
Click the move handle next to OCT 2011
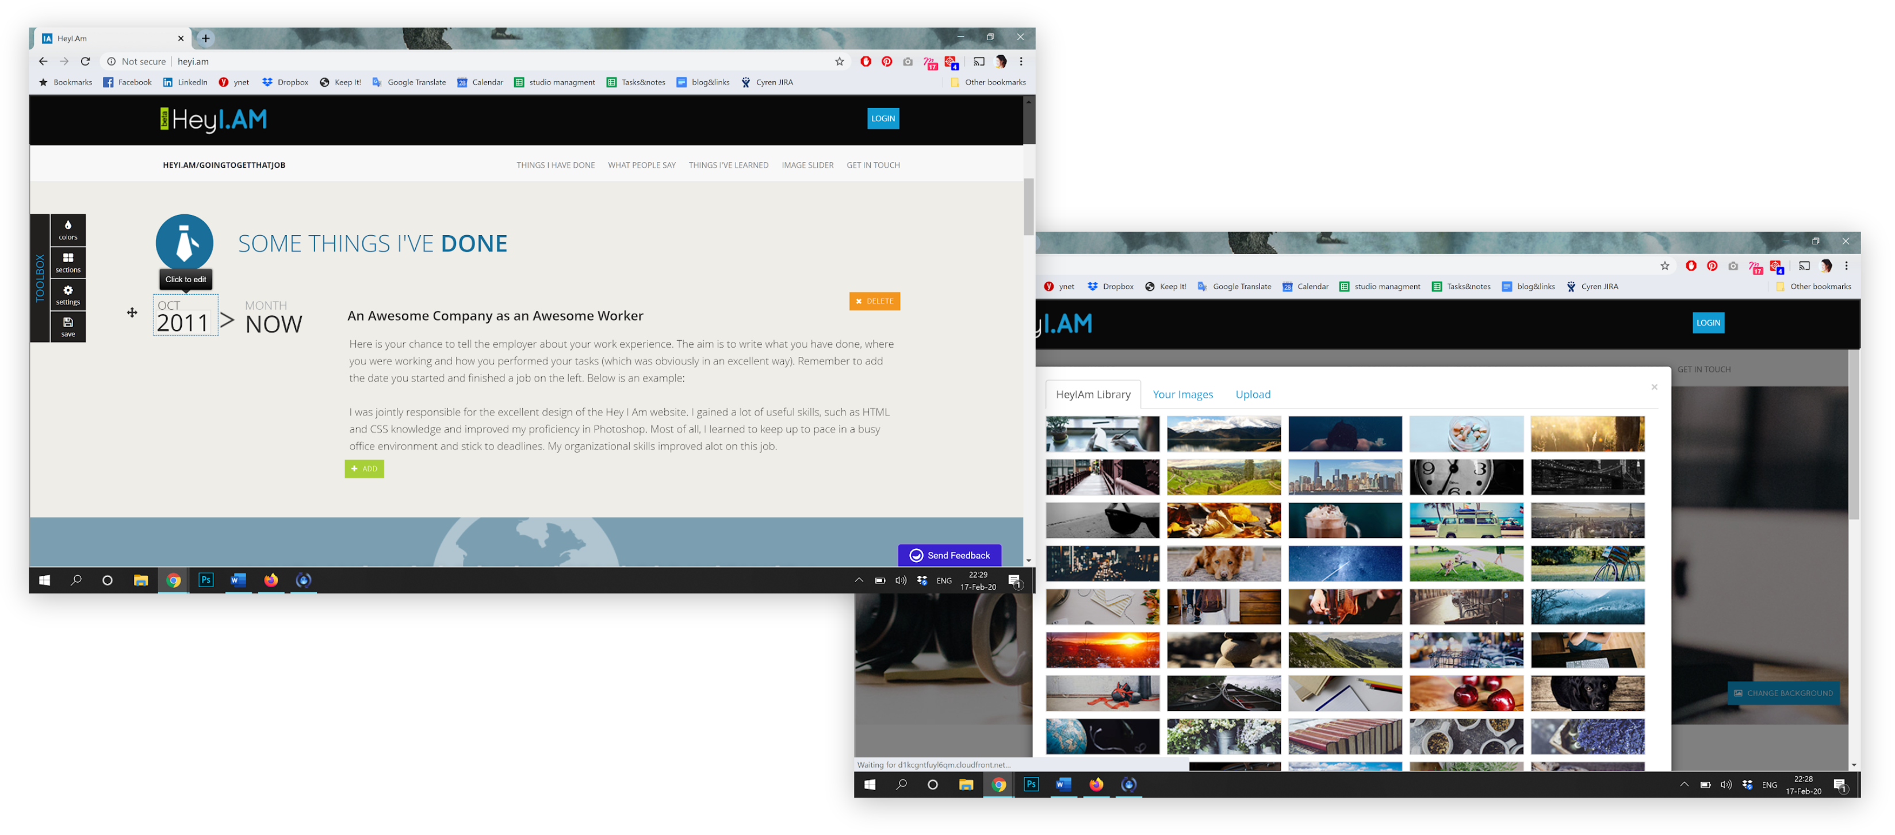coord(132,313)
